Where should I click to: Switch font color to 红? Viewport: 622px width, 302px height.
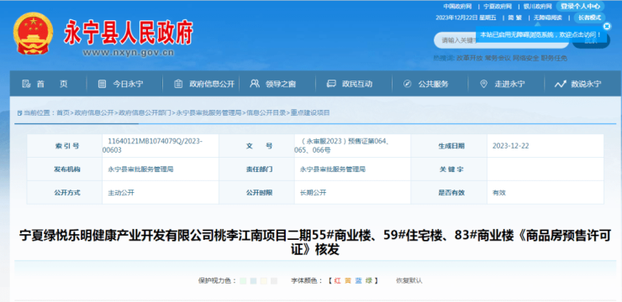(x=337, y=281)
